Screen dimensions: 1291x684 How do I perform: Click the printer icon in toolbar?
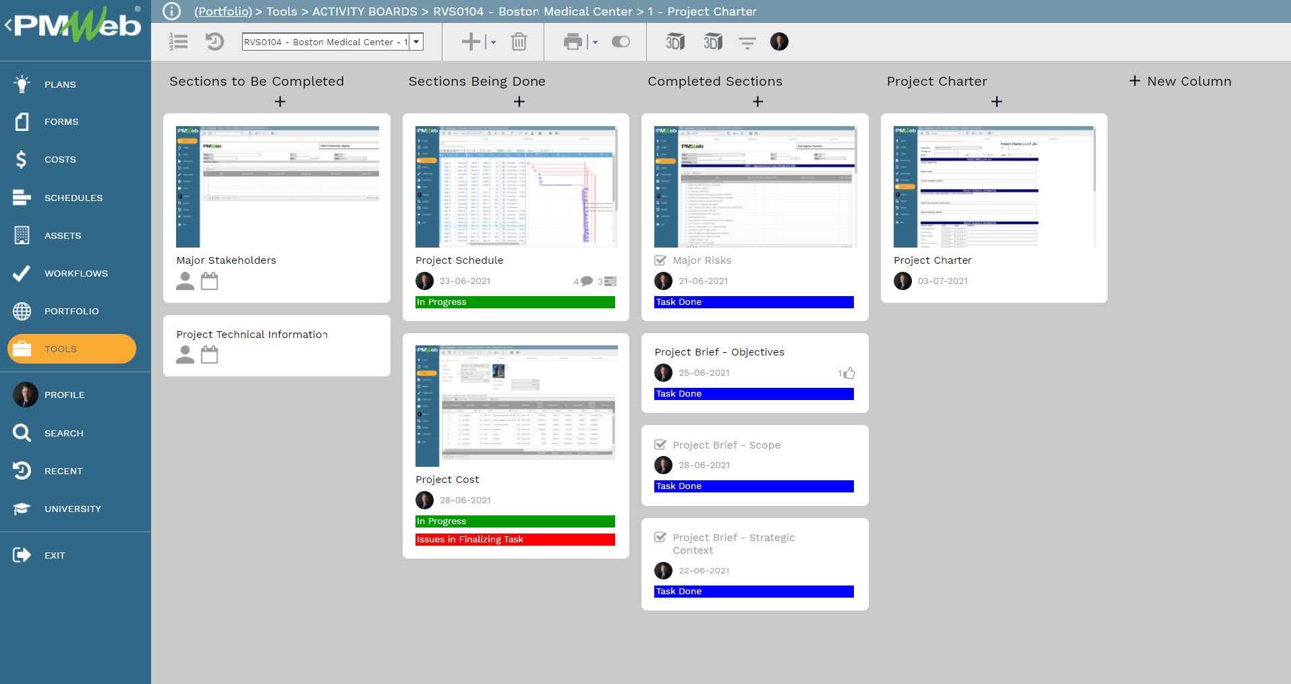(573, 42)
